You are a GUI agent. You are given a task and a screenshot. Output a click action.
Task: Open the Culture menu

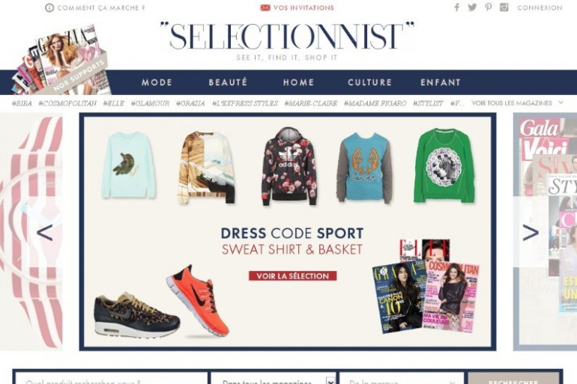point(370,82)
